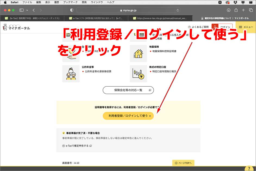
Task: Click the ページTOPへ button
Action: click(x=183, y=163)
